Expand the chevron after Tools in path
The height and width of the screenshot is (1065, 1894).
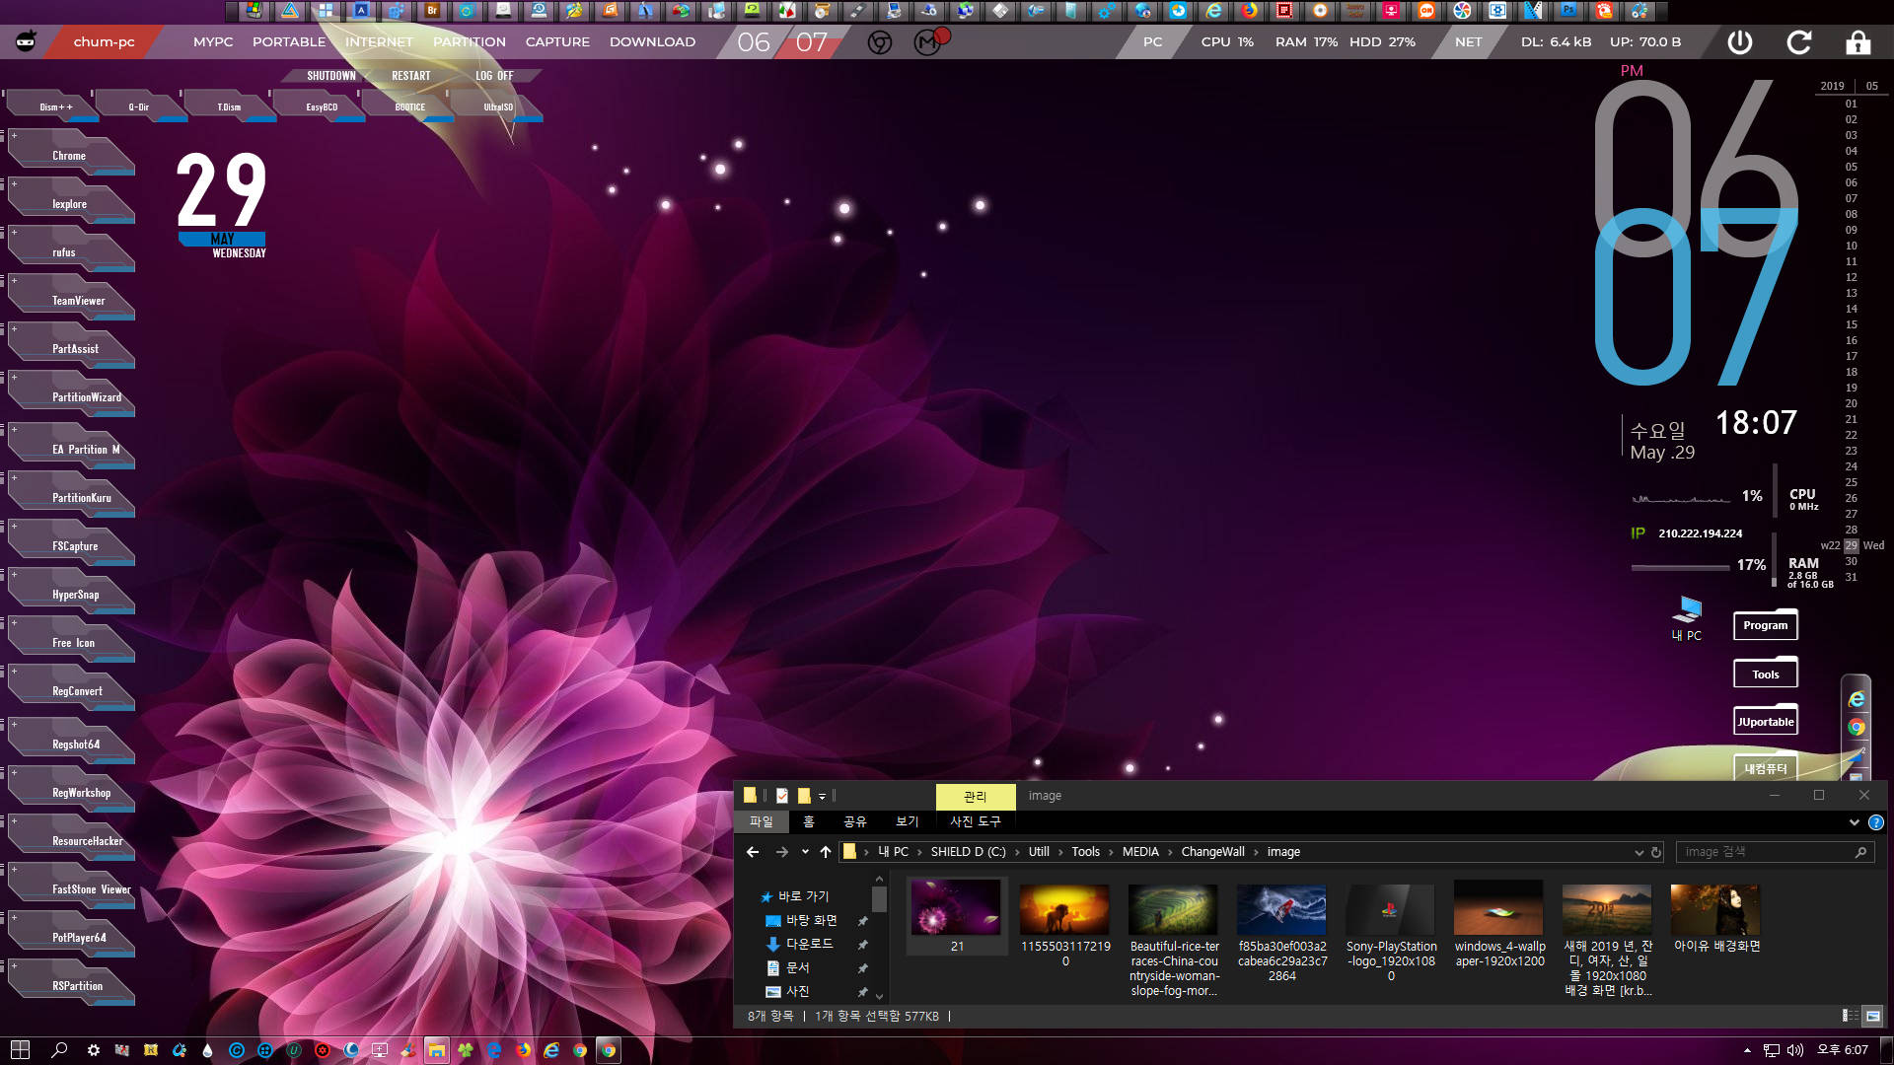pyautogui.click(x=1111, y=852)
